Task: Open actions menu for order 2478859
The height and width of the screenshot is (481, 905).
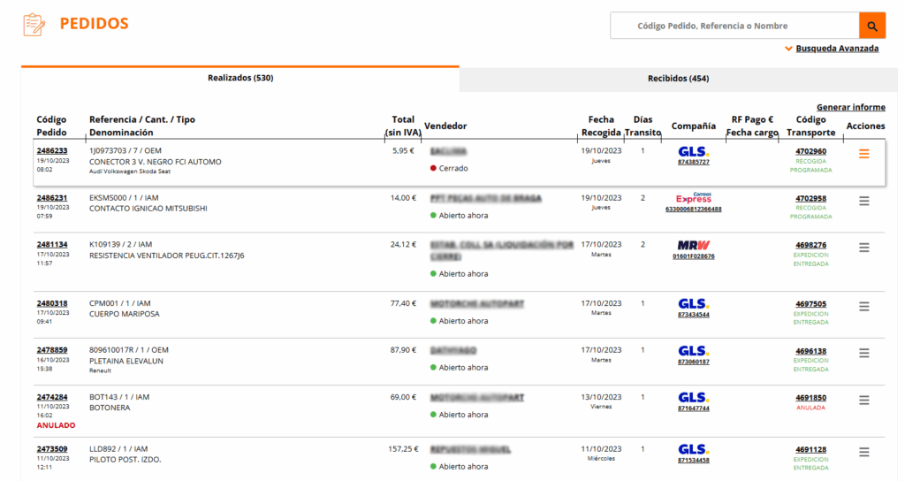Action: click(864, 353)
